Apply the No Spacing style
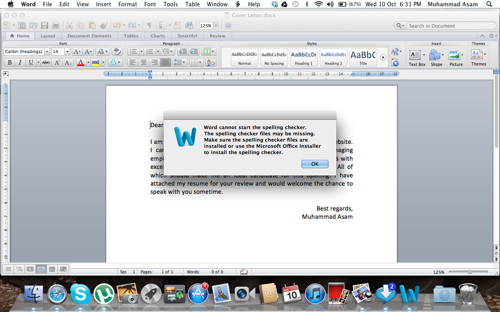The width and height of the screenshot is (500, 312). point(274,57)
